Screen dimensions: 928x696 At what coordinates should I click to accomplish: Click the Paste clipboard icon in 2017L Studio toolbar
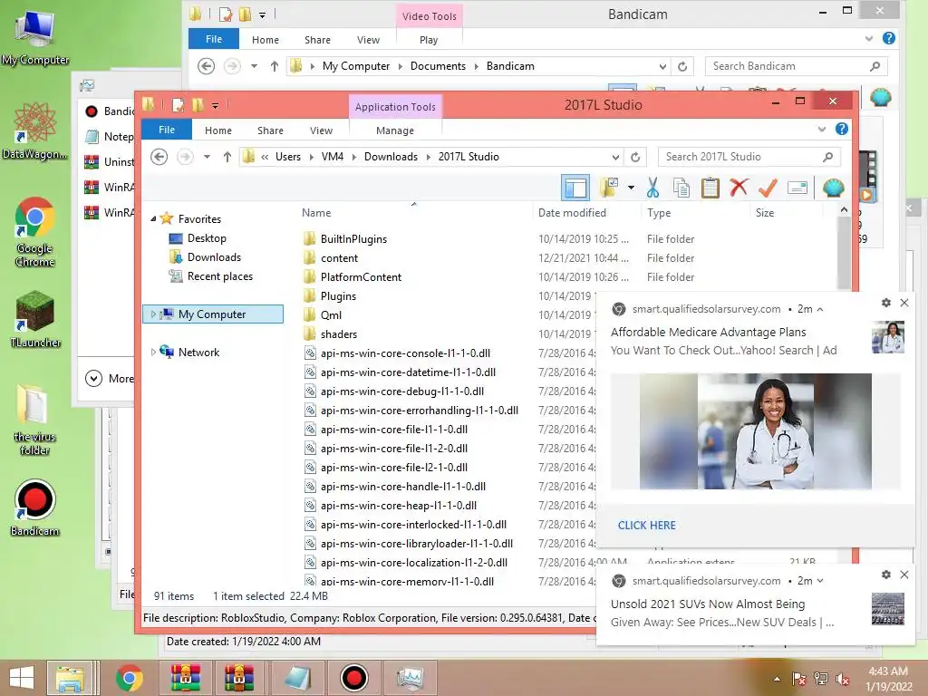pos(710,188)
